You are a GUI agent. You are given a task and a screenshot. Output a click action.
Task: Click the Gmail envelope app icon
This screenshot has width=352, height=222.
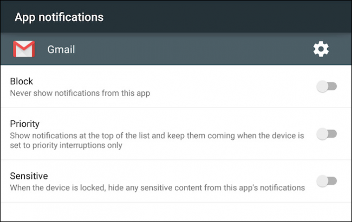click(x=24, y=49)
